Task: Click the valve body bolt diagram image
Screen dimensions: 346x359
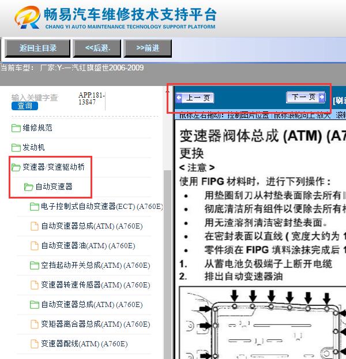Action: pos(262,323)
